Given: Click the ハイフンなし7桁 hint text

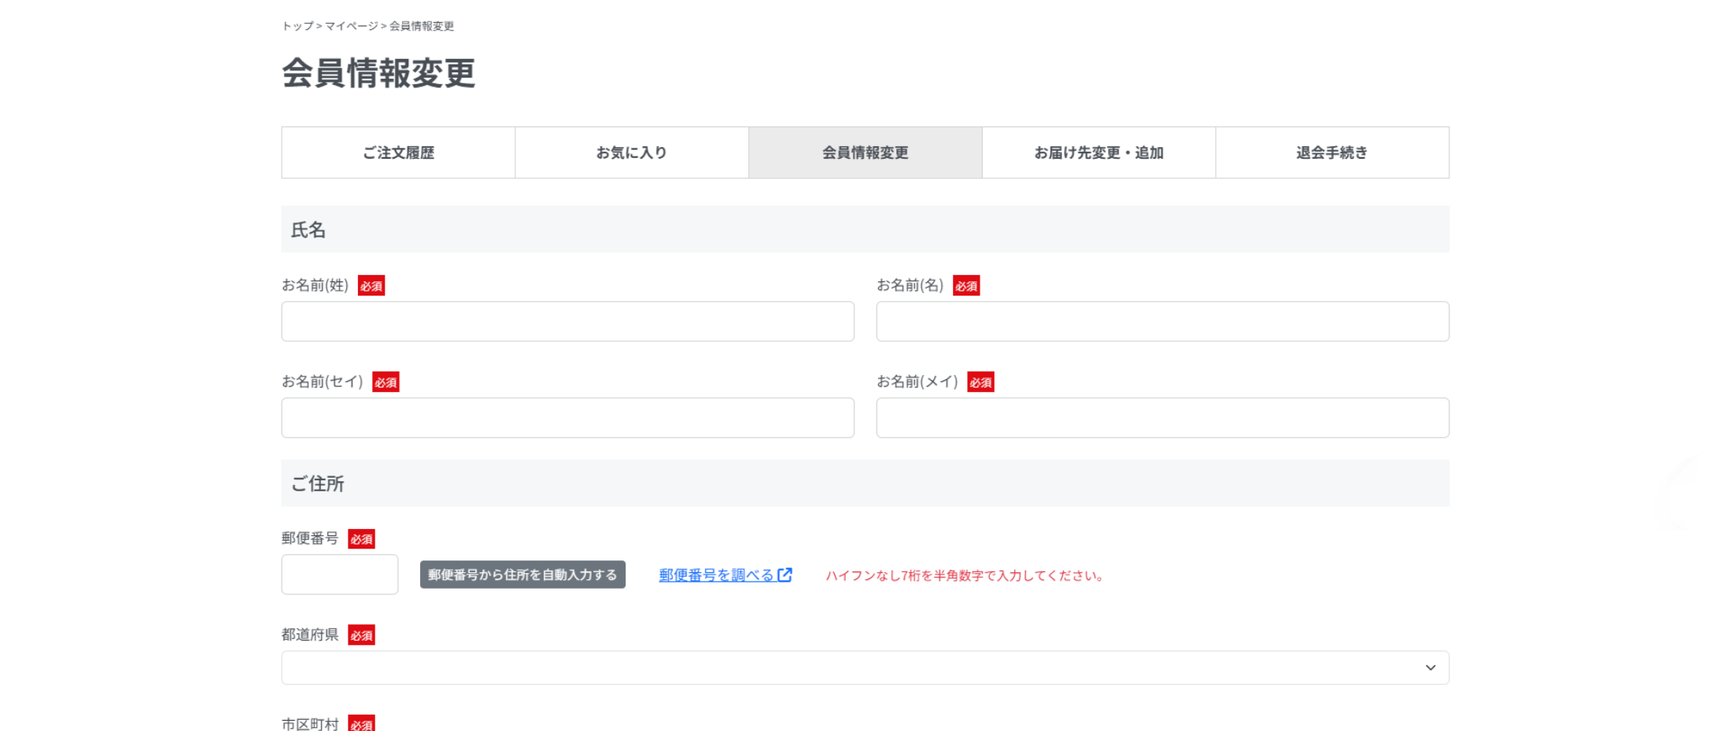Looking at the screenshot, I should (x=965, y=575).
